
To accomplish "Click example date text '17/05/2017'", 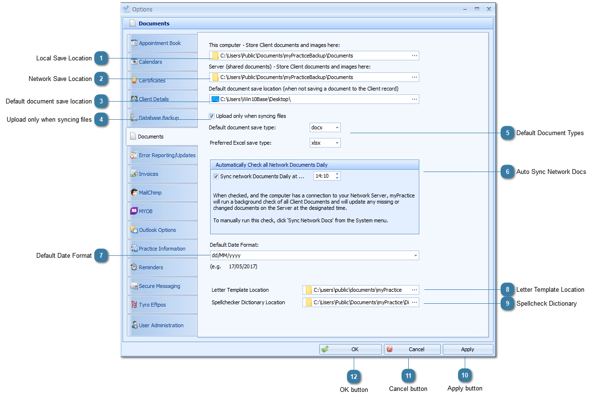I will (243, 266).
